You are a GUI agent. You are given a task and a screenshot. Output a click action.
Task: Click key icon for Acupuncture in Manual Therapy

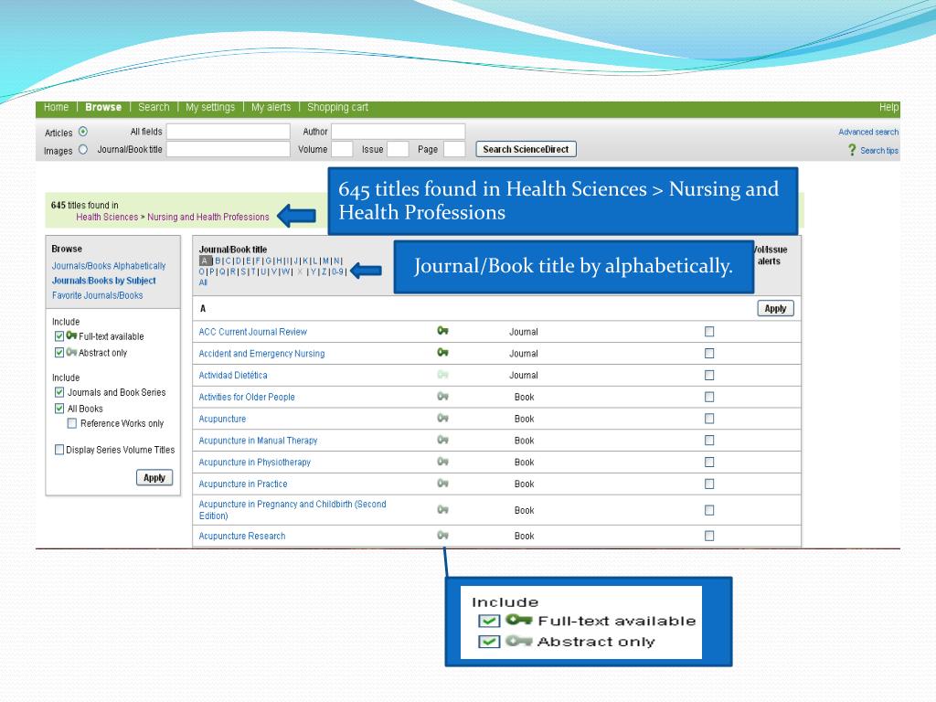coord(442,440)
